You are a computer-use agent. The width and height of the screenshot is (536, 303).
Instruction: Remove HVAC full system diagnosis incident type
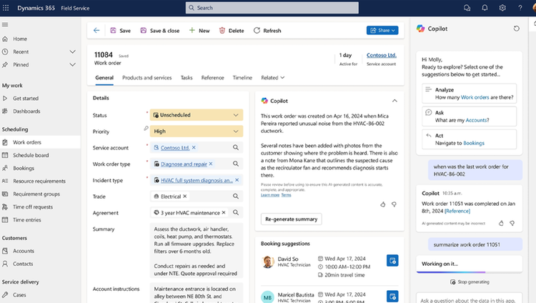237,180
